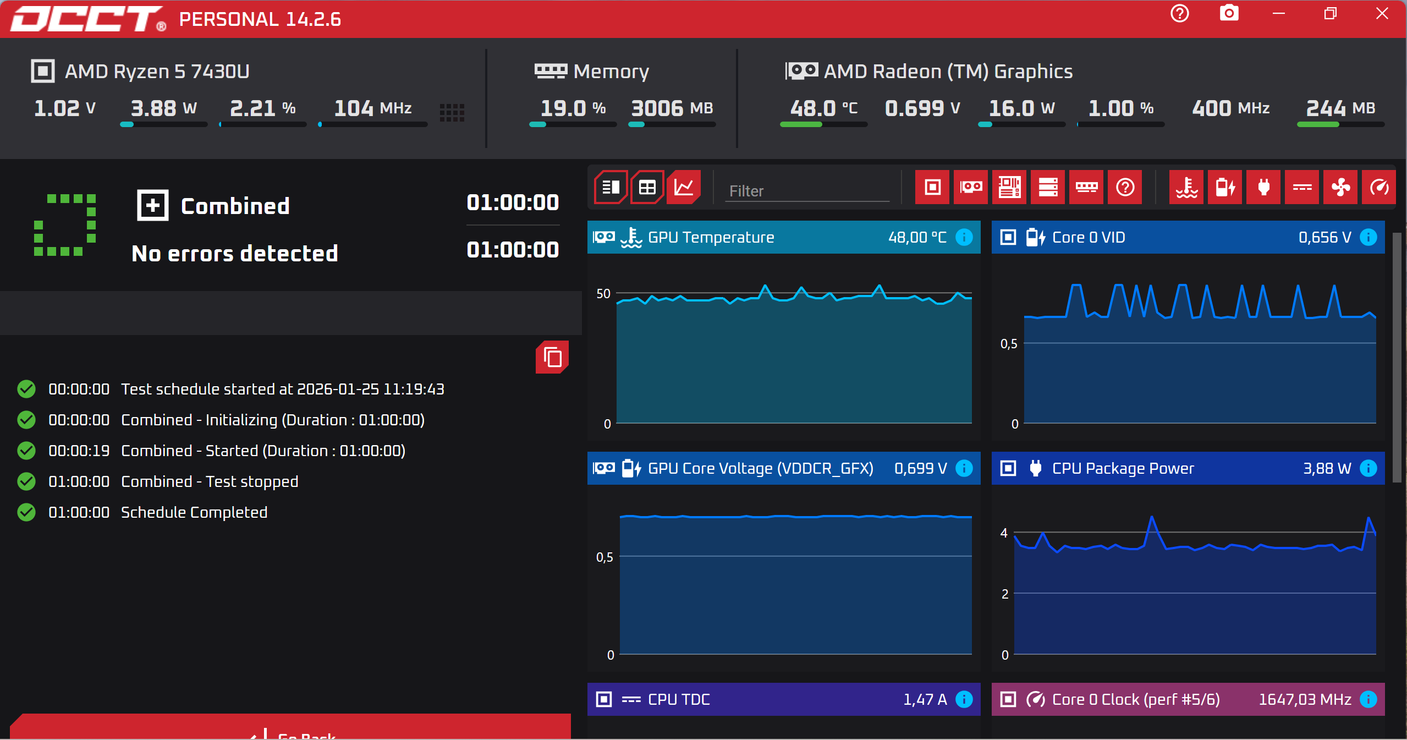Viewport: 1407px width, 740px height.
Task: Switch to the graph view tab
Action: [684, 188]
